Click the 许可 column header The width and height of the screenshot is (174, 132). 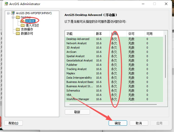136,34
